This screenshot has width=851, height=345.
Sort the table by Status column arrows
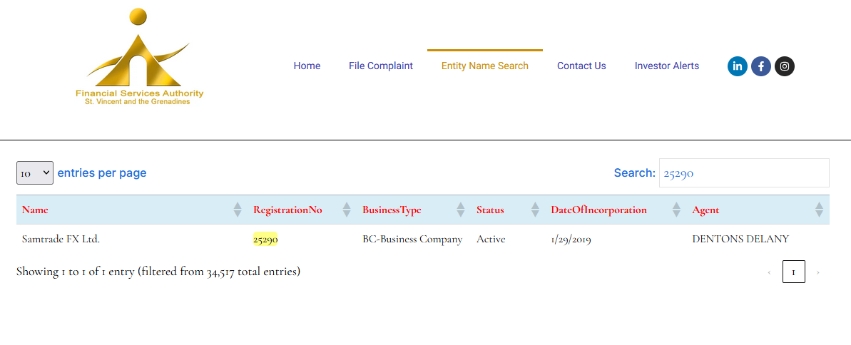(535, 210)
